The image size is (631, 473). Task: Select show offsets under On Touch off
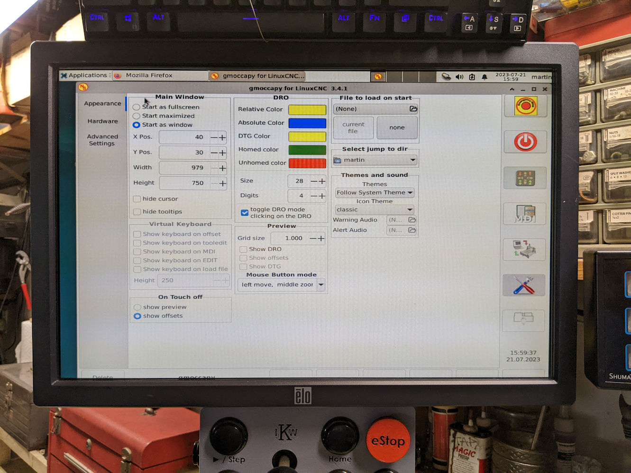click(137, 316)
